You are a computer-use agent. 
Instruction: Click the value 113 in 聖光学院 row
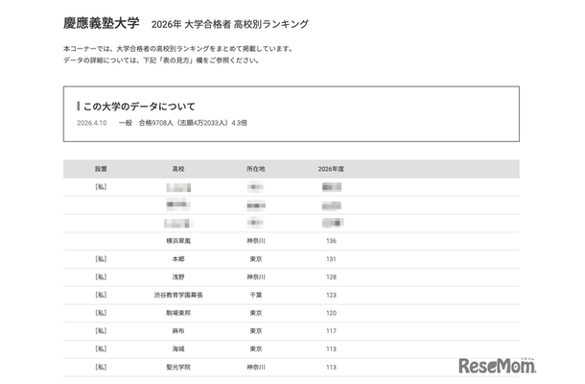331,367
